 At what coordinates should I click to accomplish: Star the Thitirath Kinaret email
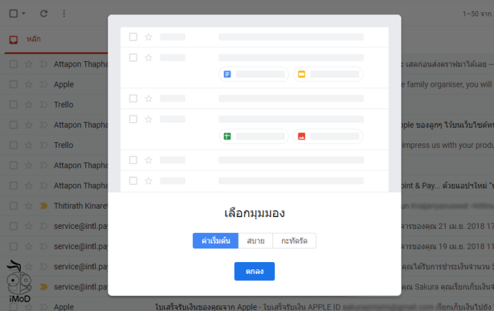pos(28,205)
